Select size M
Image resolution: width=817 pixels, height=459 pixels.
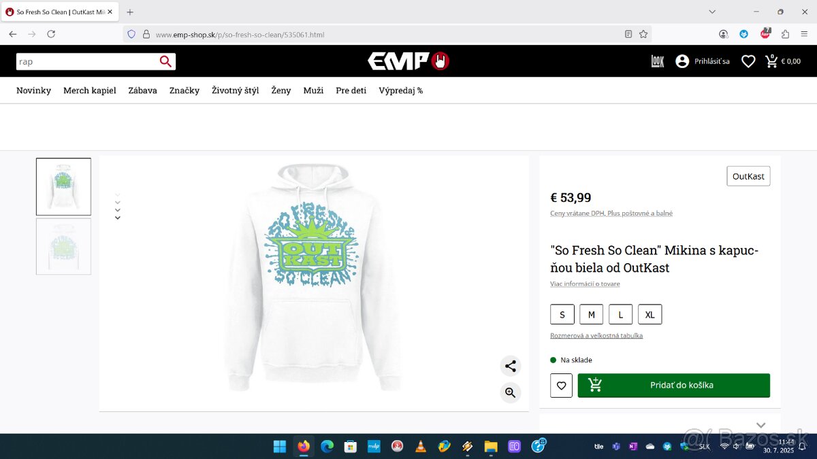pyautogui.click(x=592, y=314)
